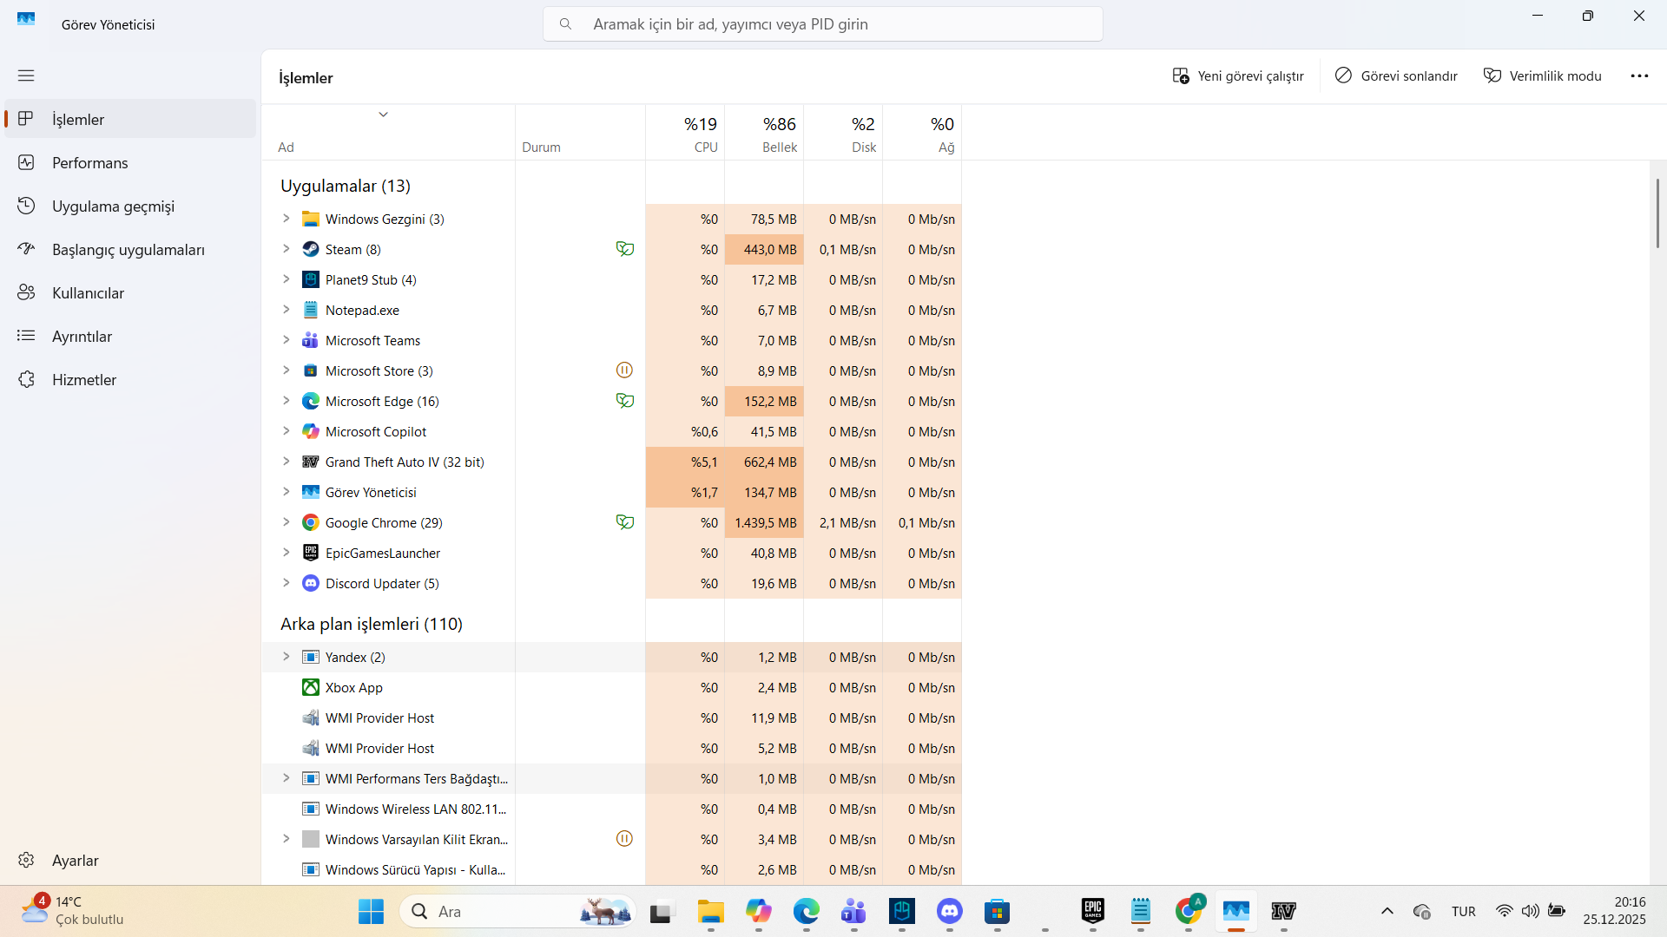Expand the Planet9 Stub process group
The height and width of the screenshot is (937, 1667).
click(x=286, y=279)
